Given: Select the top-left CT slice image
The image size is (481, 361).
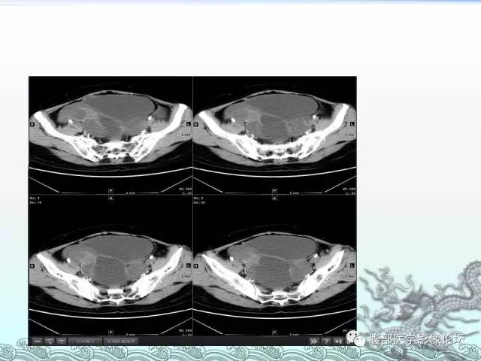Looking at the screenshot, I should coord(110,135).
